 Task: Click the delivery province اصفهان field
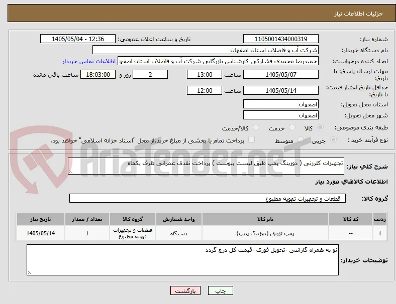(x=280, y=104)
